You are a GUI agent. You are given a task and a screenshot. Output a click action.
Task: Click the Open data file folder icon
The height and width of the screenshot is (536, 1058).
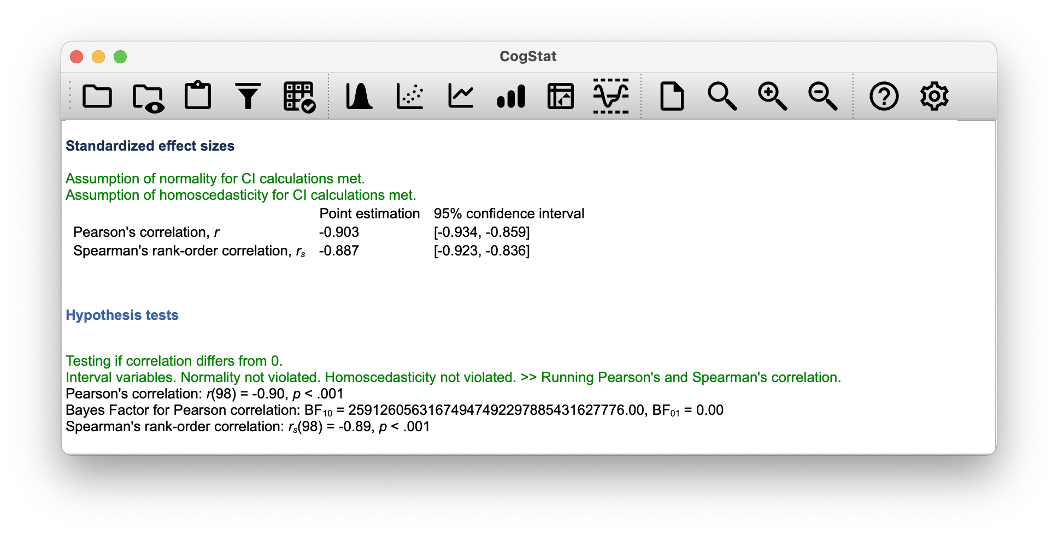coord(97,97)
